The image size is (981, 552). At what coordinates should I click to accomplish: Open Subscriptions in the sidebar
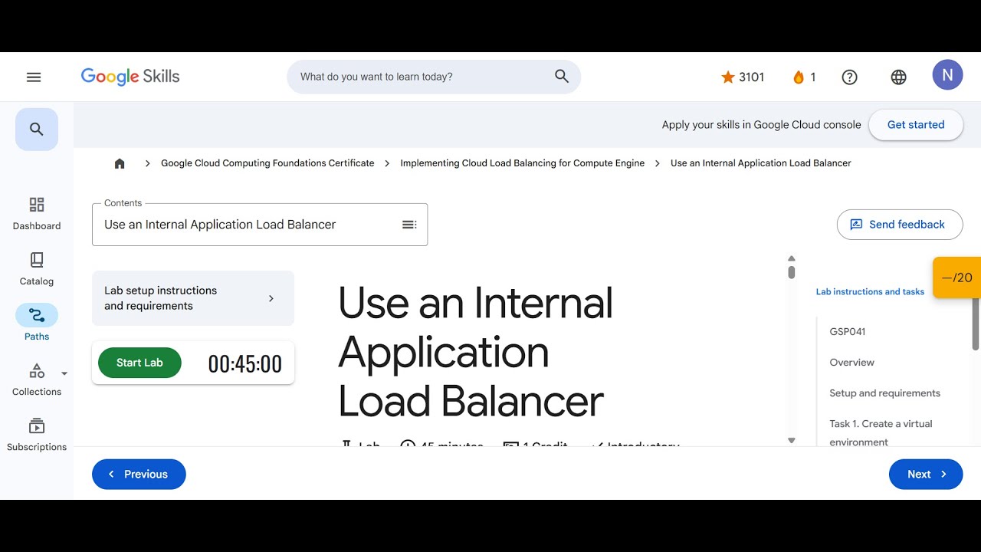(x=37, y=435)
